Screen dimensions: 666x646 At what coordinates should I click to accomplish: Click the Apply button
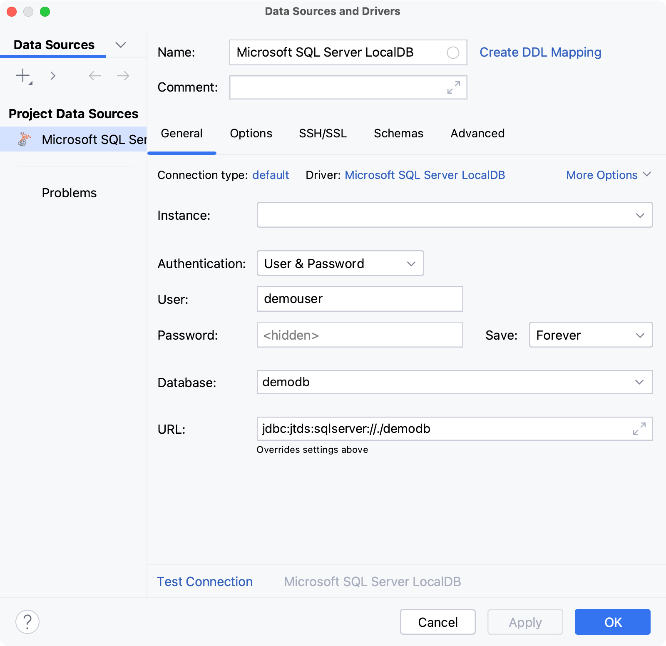pyautogui.click(x=525, y=622)
